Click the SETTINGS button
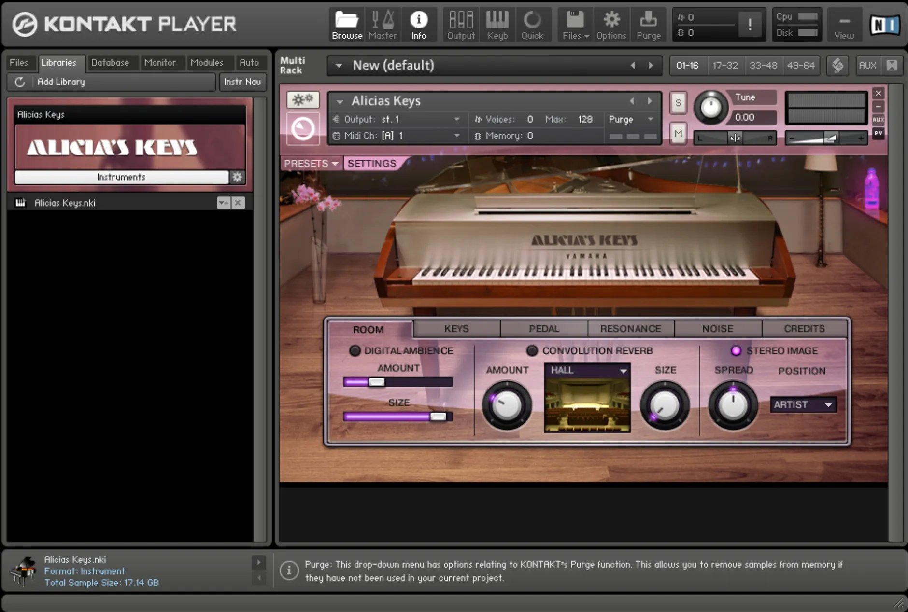This screenshot has height=612, width=908. (372, 164)
